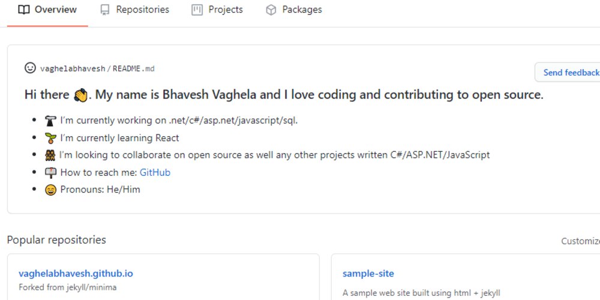Click the mailbox emoji by How to reach me
The image size is (600, 300).
[x=50, y=173]
